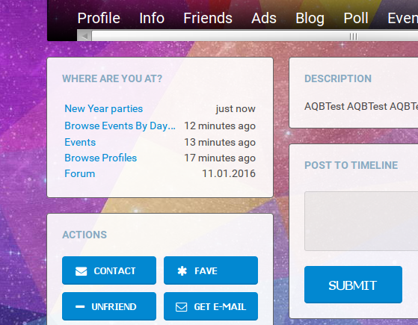Click the asterisk icon on Fave button
Viewport: 418px width, 325px height.
(x=182, y=271)
